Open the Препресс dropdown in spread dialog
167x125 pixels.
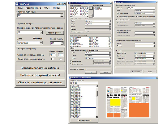point(154,46)
